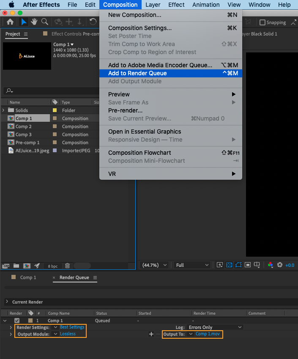The image size is (298, 359).
Task: Delete selected item with trash icon
Action: click(67, 266)
